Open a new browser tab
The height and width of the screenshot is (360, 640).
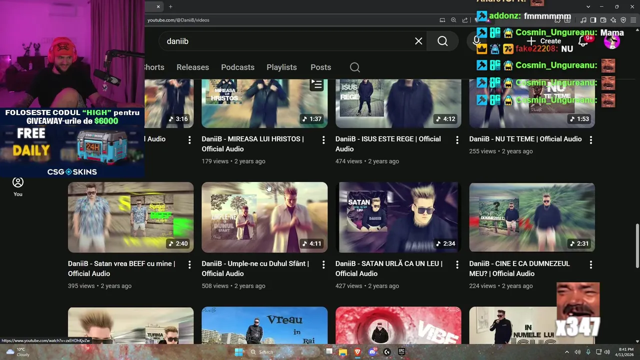coord(170,6)
